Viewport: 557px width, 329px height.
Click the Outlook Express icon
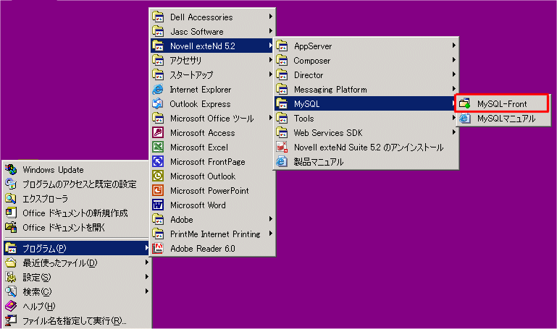158,104
